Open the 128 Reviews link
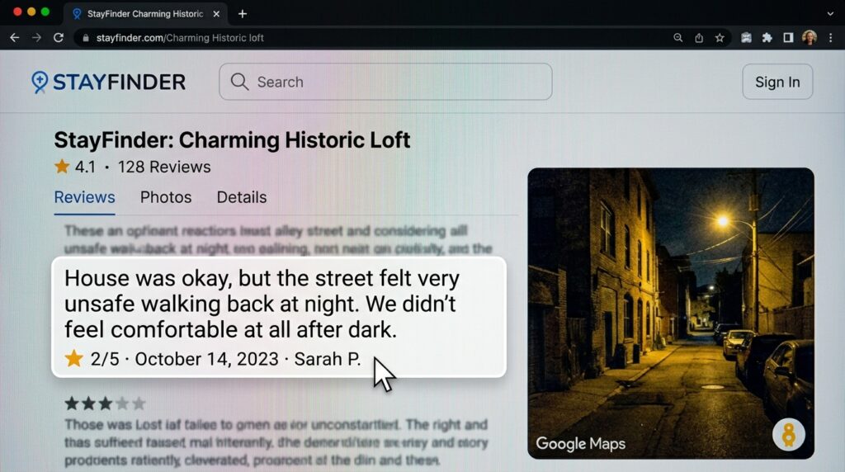This screenshot has height=472, width=845. [x=164, y=167]
